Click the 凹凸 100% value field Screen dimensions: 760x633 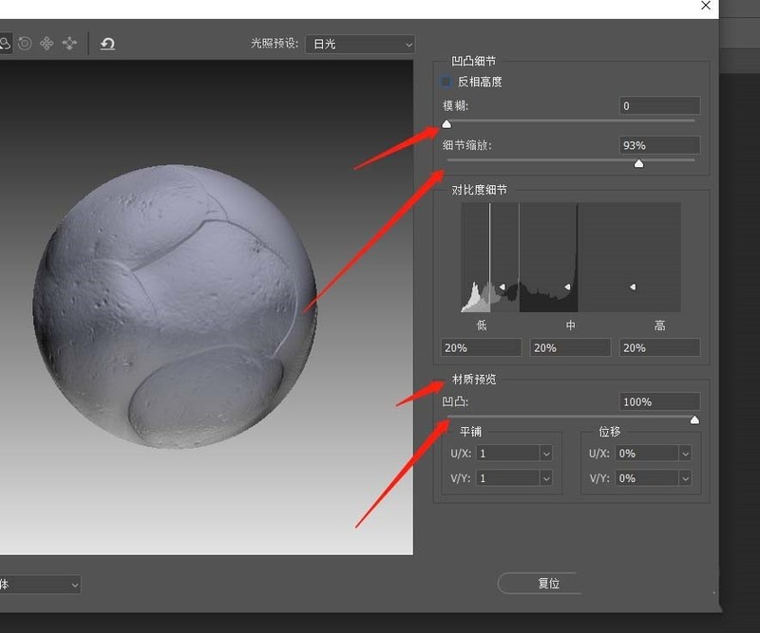(x=659, y=400)
